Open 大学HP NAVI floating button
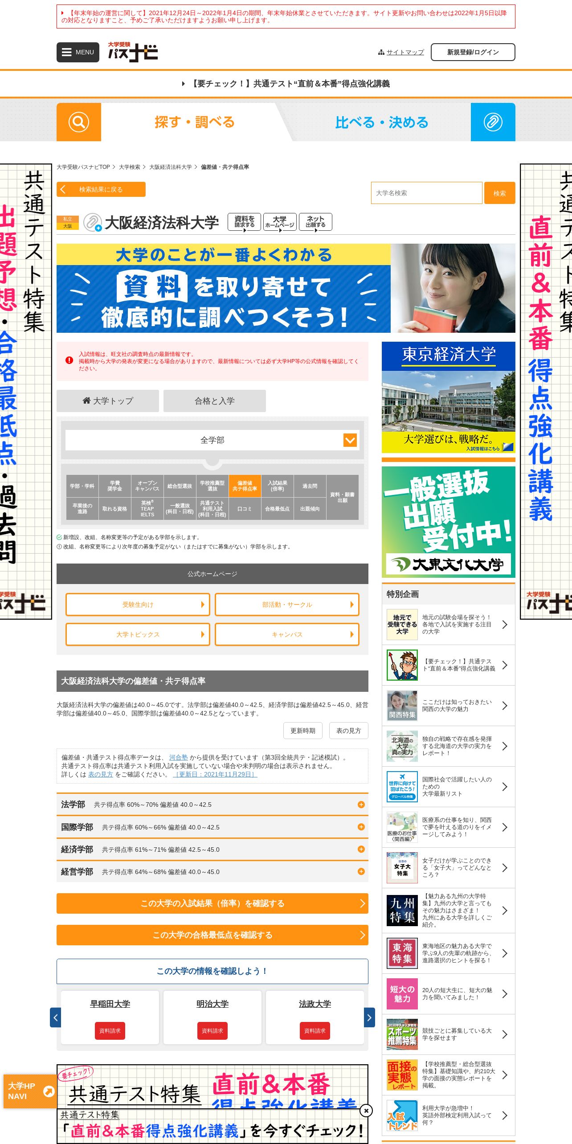Viewport: 572px width, 1144px height. point(30,1091)
